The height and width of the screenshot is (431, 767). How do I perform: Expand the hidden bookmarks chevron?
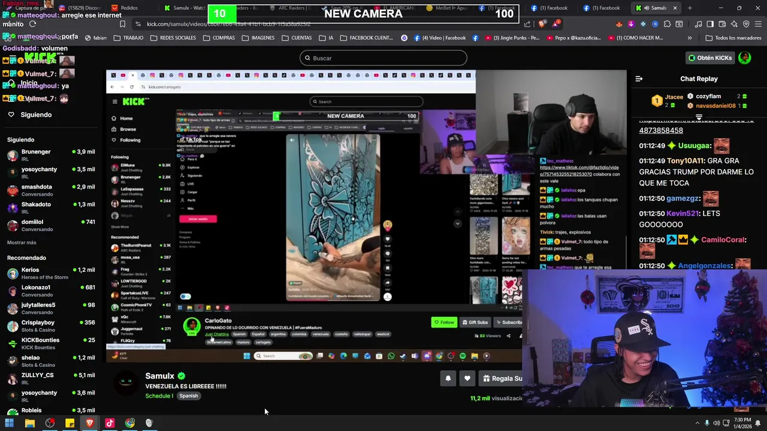(690, 38)
